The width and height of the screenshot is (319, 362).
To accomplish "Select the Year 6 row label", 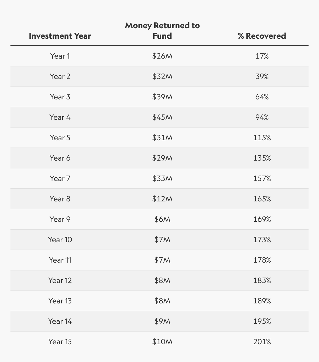I will click(60, 158).
